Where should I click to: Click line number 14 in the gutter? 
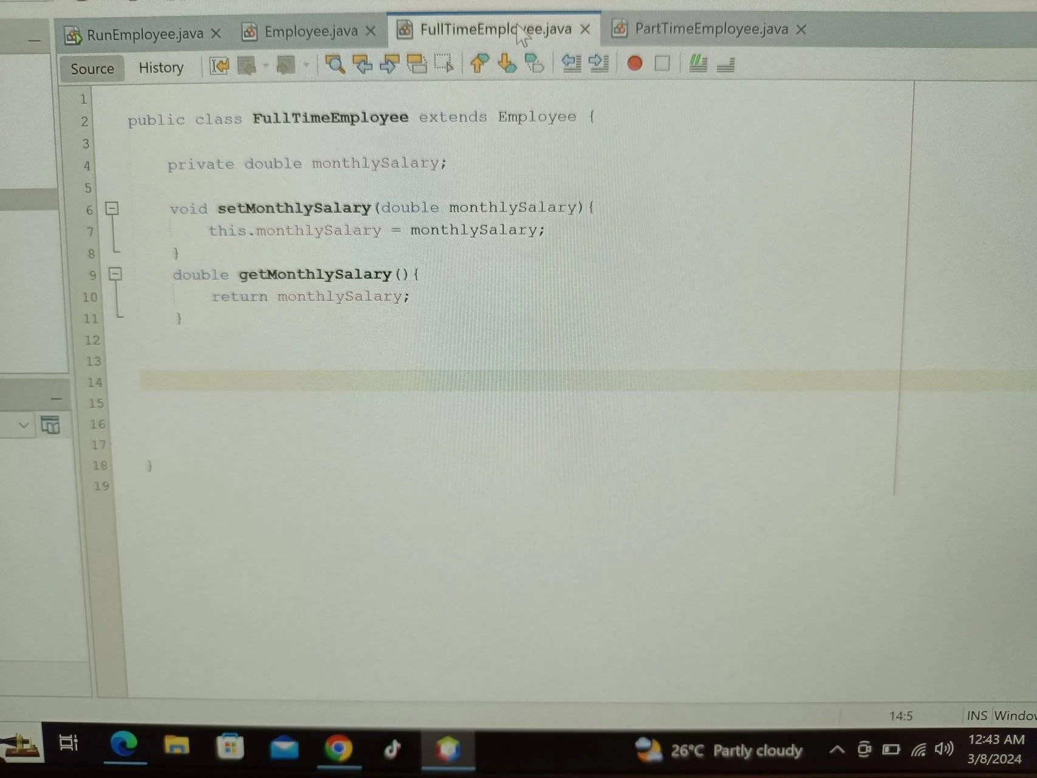tap(94, 382)
